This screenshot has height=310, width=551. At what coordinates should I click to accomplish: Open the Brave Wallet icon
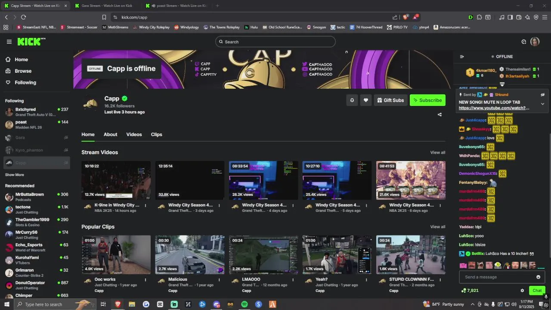[x=519, y=17]
